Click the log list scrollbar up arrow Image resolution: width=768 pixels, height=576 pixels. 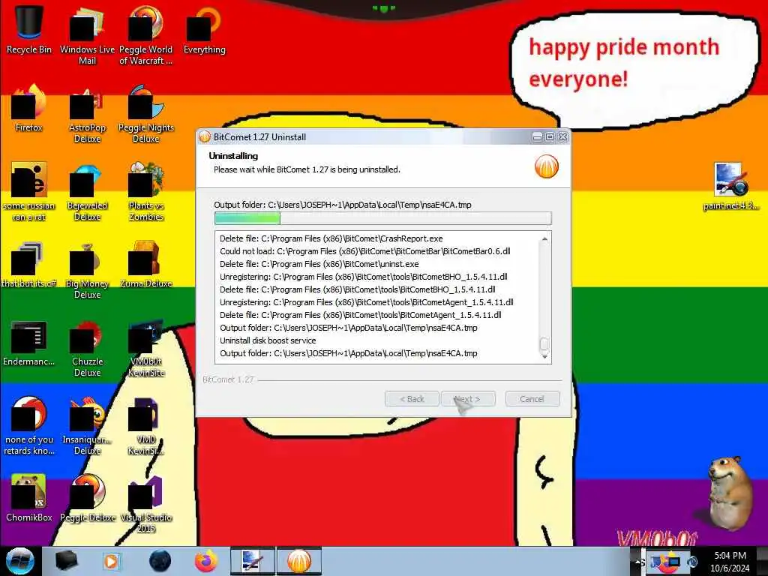coord(544,239)
